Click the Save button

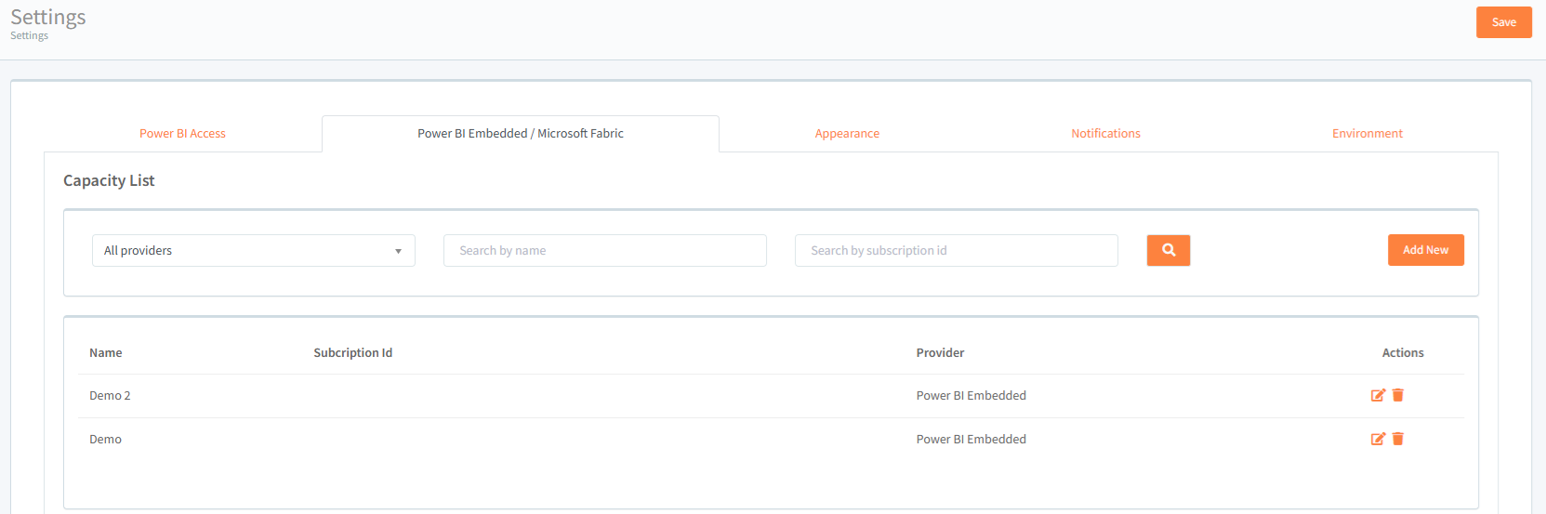tap(1503, 22)
